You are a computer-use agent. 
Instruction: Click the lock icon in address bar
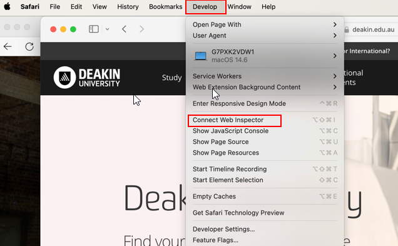[347, 29]
